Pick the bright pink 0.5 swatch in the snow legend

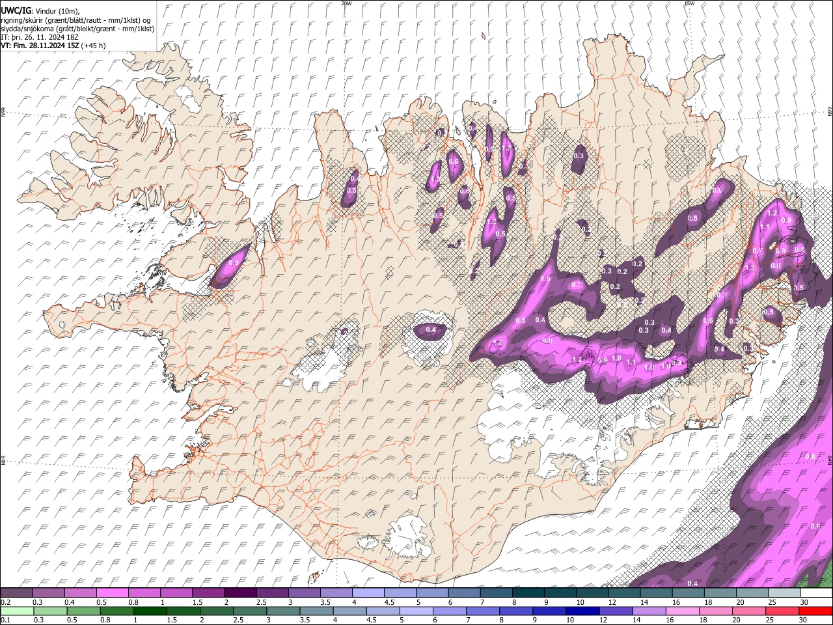coord(112,593)
